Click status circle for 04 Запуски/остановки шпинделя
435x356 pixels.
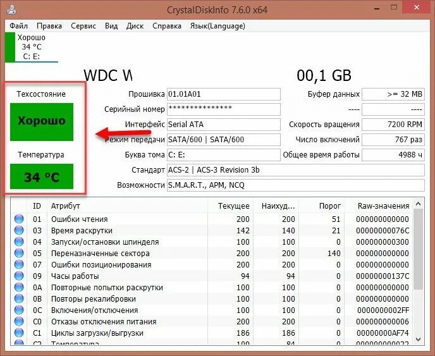(19, 242)
